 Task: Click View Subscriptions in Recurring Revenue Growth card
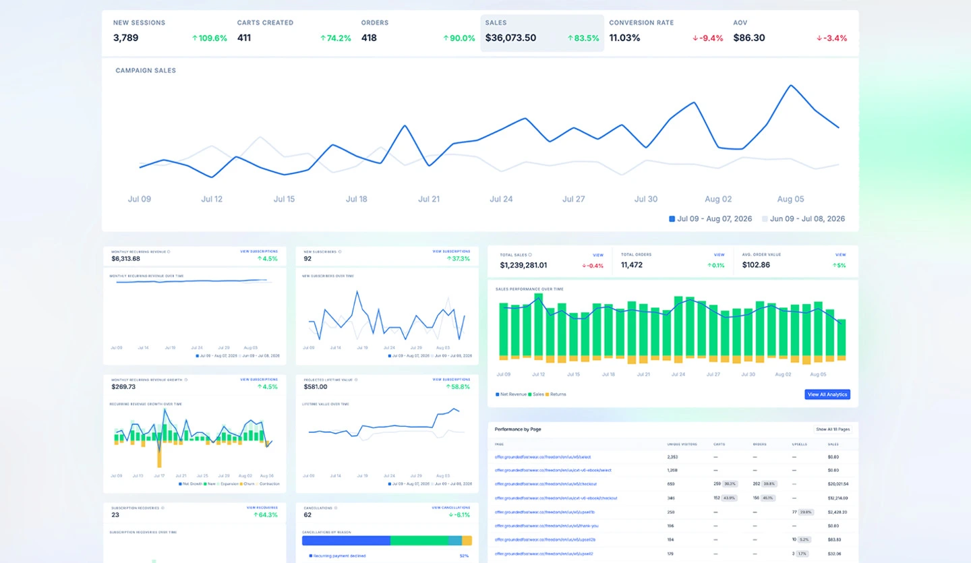[x=259, y=380]
